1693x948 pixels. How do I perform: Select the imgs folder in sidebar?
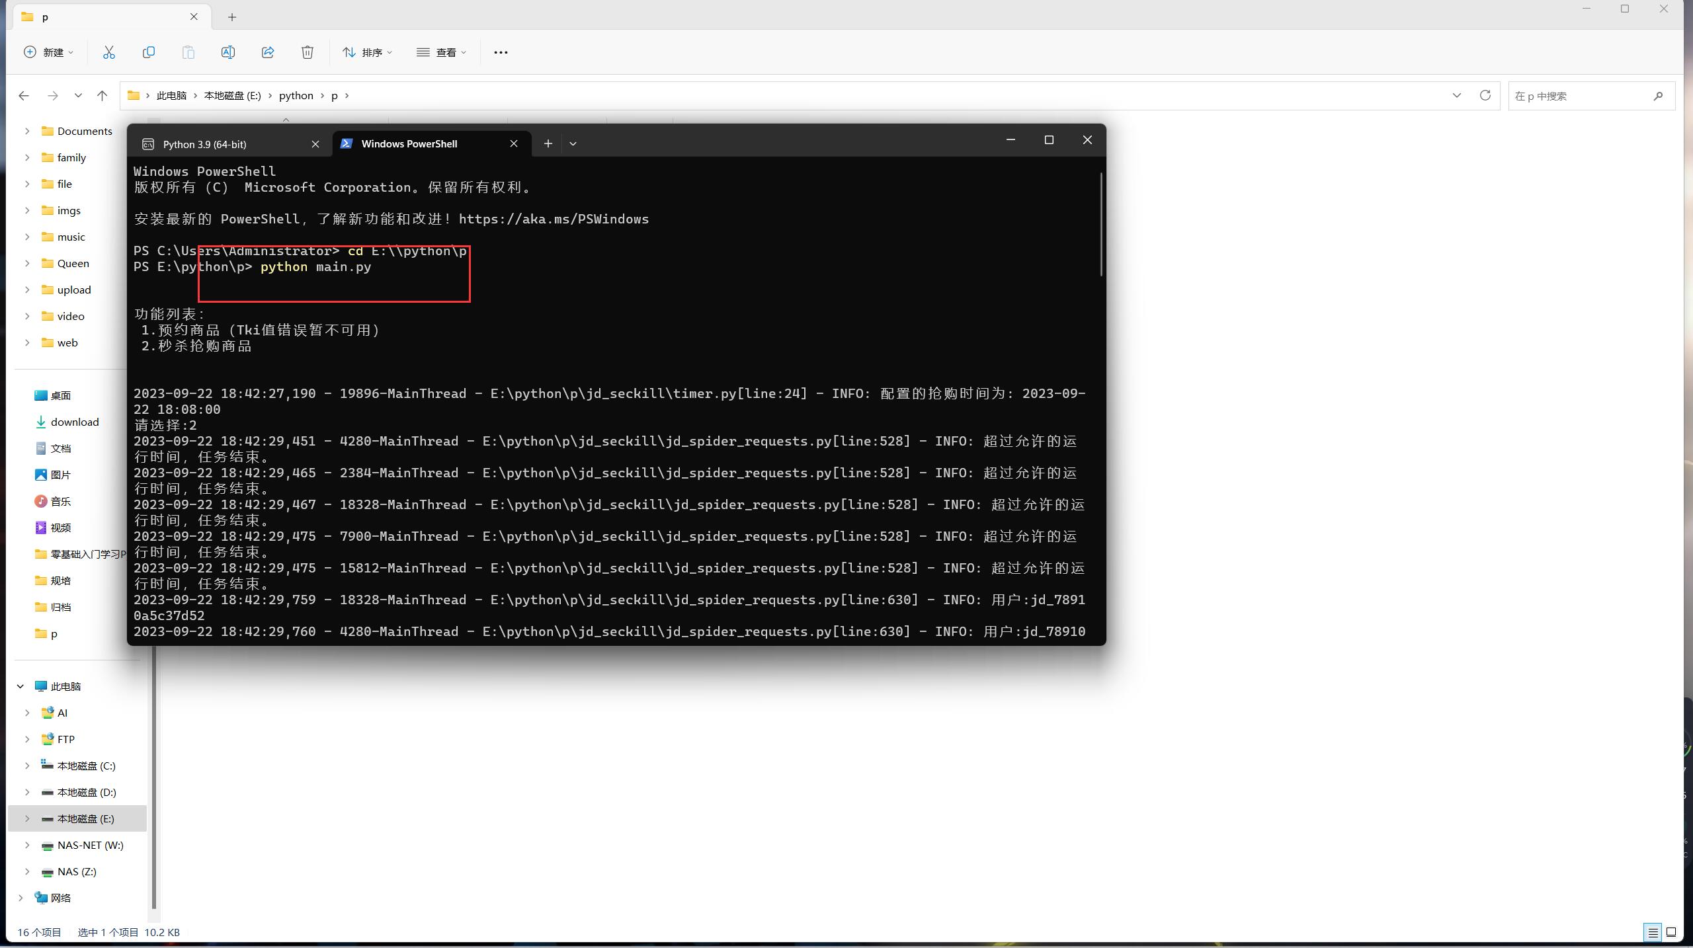coord(69,210)
